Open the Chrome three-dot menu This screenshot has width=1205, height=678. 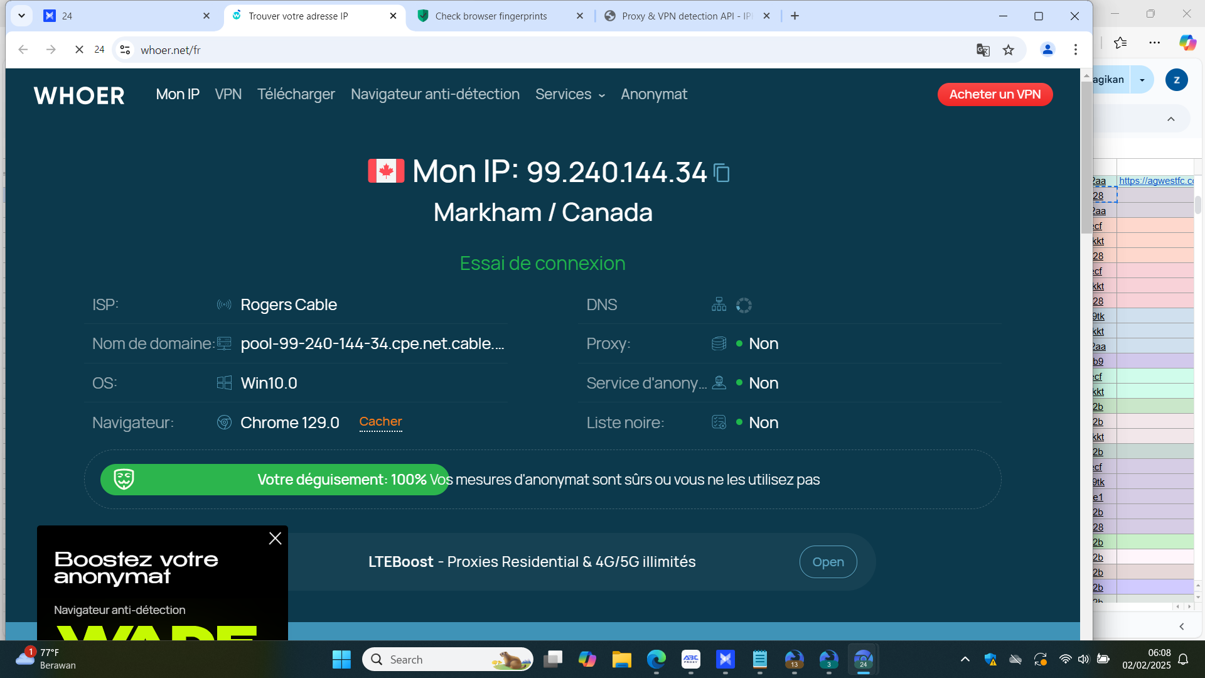click(x=1076, y=50)
